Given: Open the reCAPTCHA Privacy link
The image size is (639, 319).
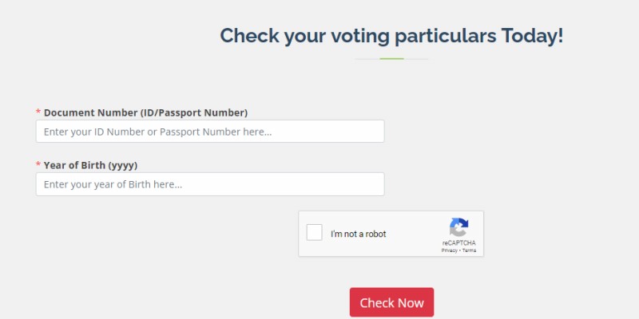Looking at the screenshot, I should pyautogui.click(x=449, y=250).
